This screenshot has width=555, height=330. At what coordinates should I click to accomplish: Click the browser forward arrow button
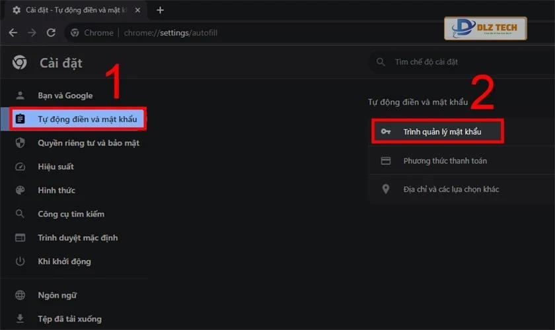pos(32,33)
